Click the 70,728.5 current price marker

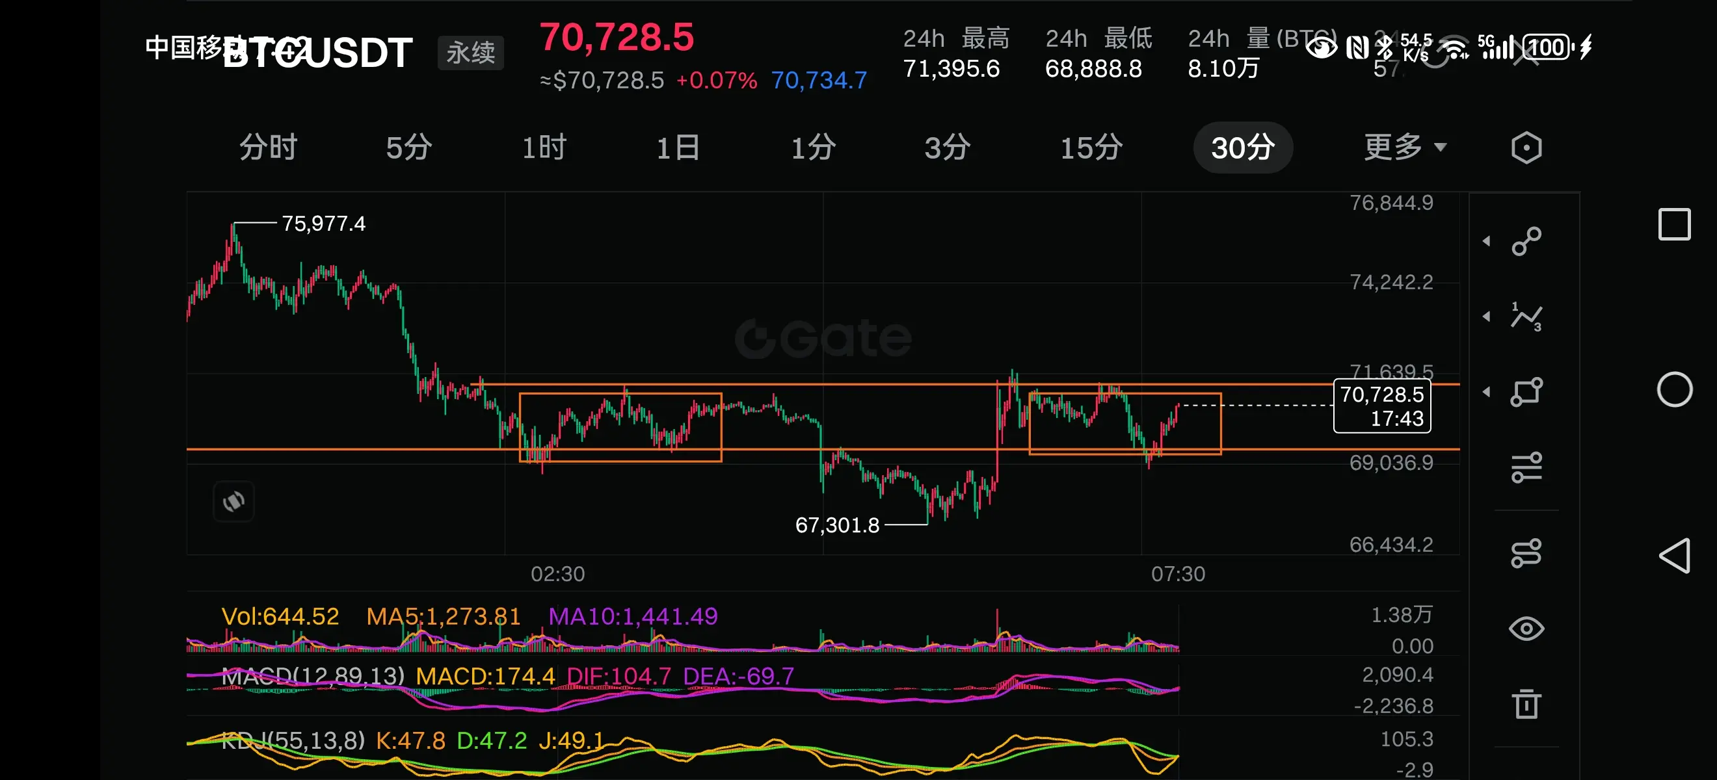[x=1382, y=406]
